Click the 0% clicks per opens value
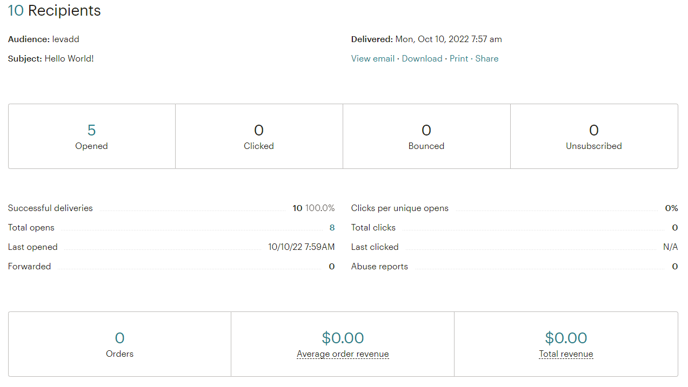 pos(671,208)
